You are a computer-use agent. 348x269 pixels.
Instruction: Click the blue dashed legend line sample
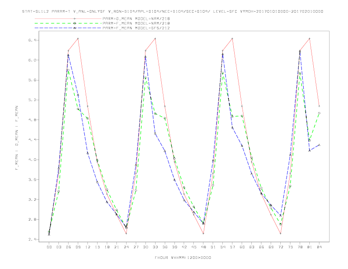point(68,28)
